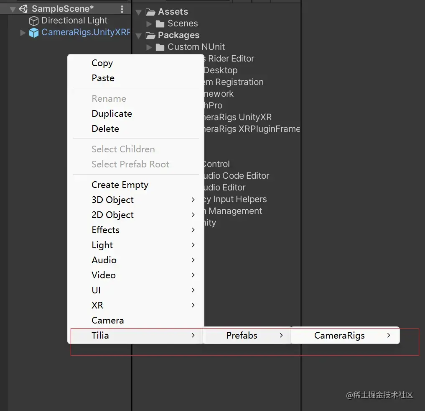Click the blue prefab cube icon of CameraRigs
The height and width of the screenshot is (411, 425).
tap(34, 33)
